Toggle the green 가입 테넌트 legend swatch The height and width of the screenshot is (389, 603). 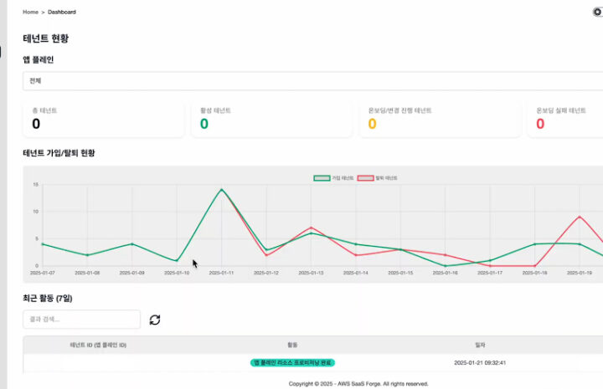[x=322, y=178]
